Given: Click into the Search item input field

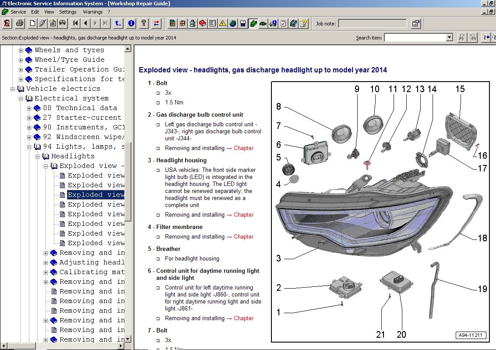Looking at the screenshot, I should click(x=415, y=37).
